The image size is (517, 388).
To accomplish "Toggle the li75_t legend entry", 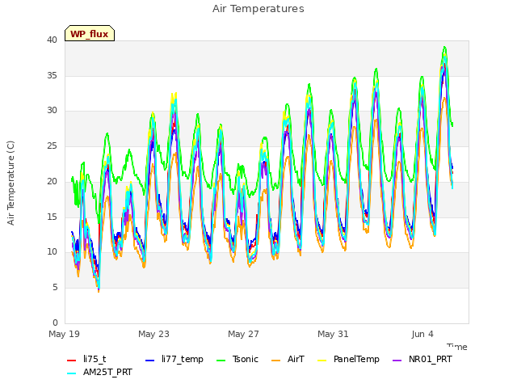I will pos(86,359).
